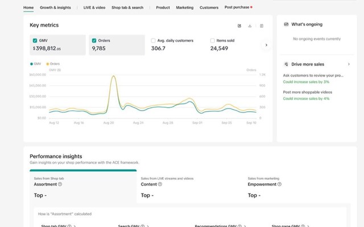
Task: Click the Aug 12 axis label
Action: pos(54,123)
